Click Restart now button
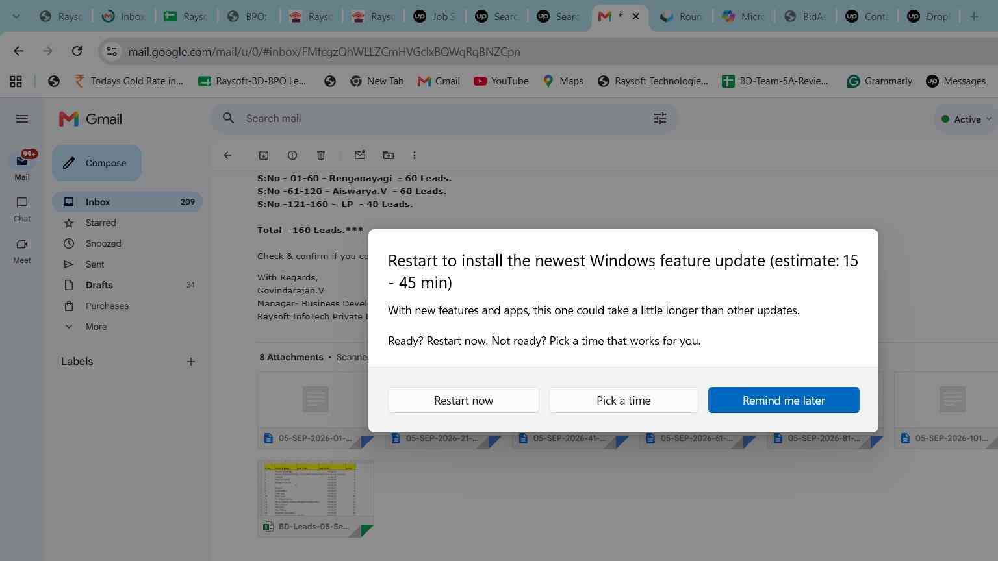 [x=463, y=400]
